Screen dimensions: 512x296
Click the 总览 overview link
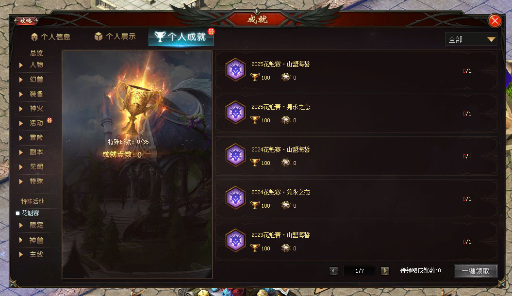pos(36,53)
